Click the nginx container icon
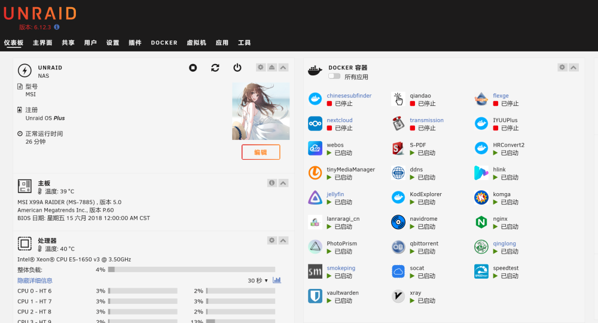The image size is (598, 323). [x=481, y=223]
